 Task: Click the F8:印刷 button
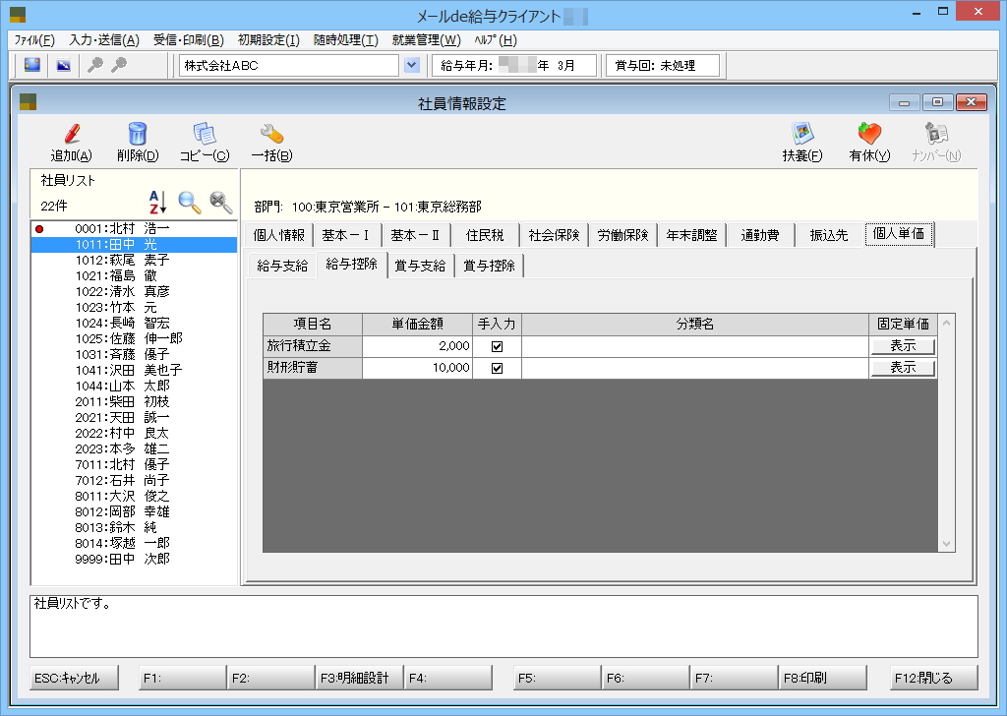pos(822,678)
